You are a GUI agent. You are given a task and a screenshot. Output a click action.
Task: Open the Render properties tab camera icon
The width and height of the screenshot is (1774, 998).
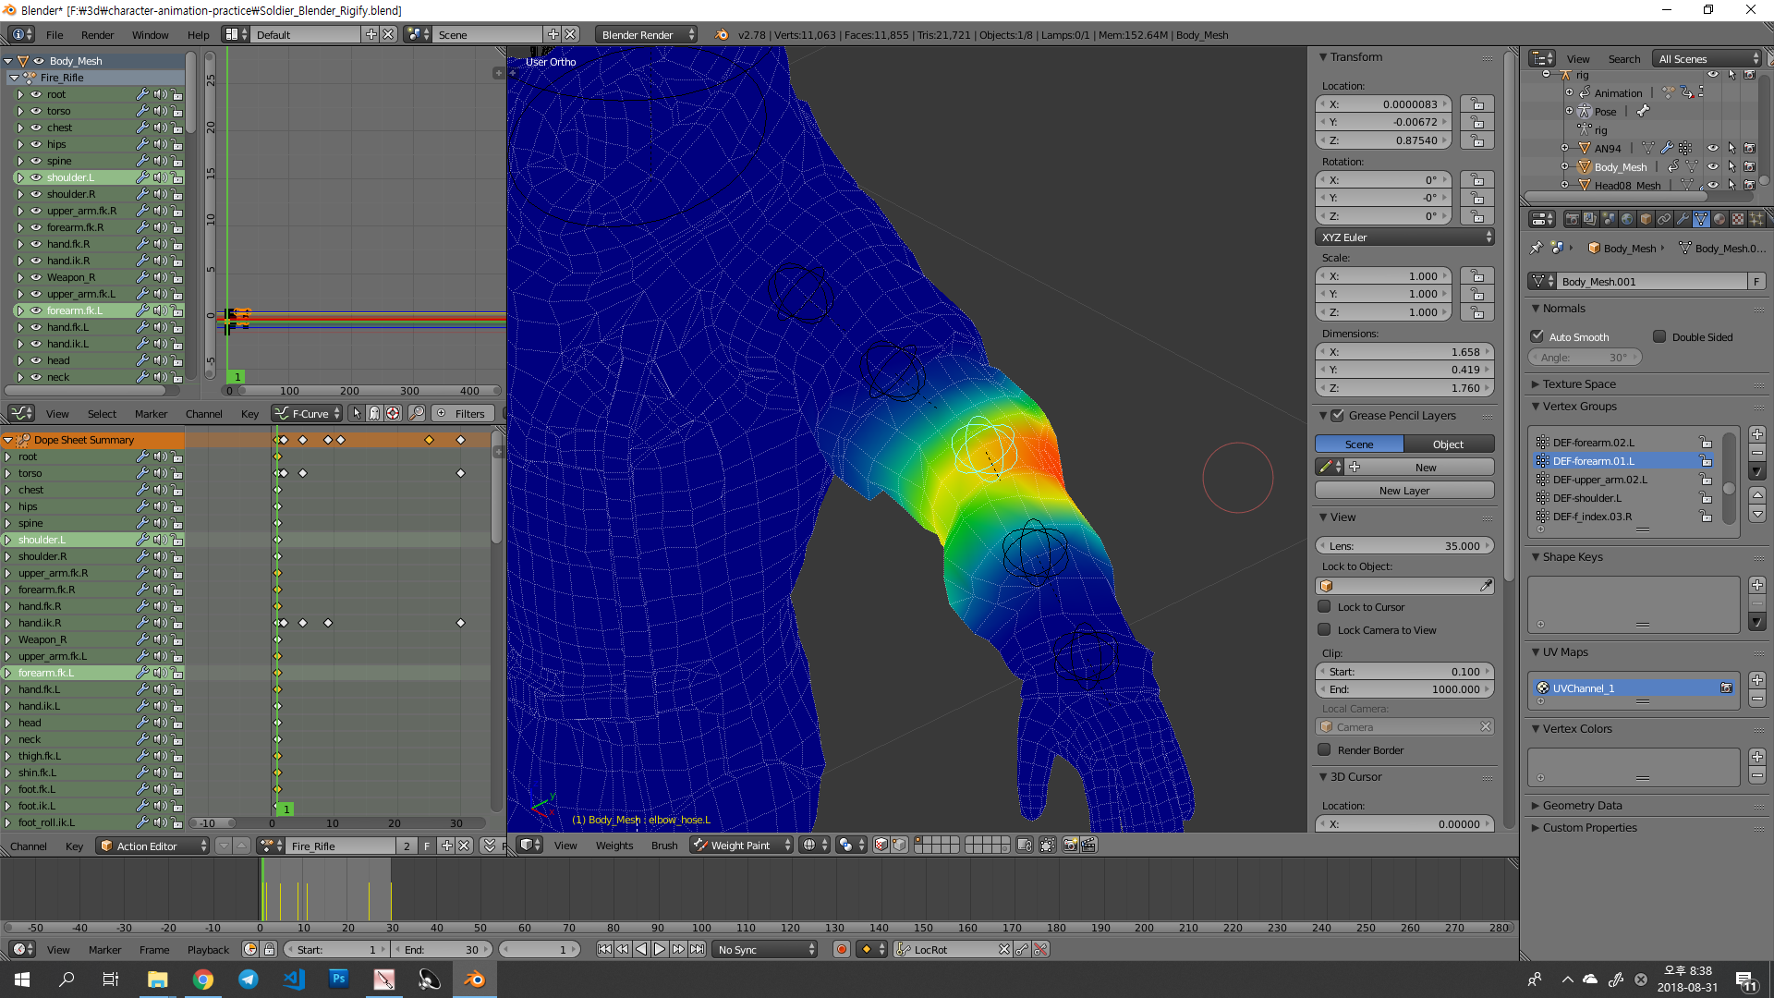pyautogui.click(x=1572, y=219)
